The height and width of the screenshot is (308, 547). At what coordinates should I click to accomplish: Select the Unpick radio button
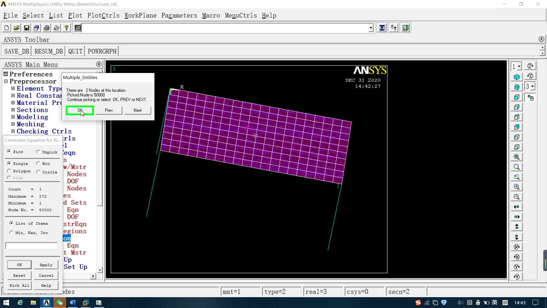pos(38,152)
